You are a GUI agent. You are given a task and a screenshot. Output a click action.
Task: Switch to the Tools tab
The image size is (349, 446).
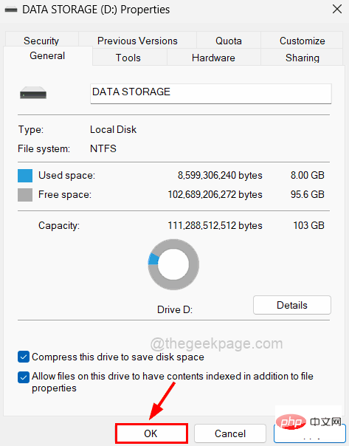[x=128, y=58]
